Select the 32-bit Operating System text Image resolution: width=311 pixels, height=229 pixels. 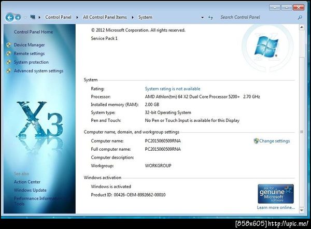tap(168, 112)
